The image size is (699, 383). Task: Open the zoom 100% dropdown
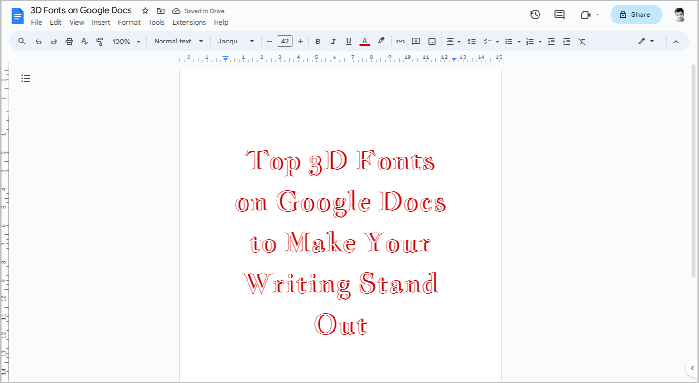tap(126, 42)
